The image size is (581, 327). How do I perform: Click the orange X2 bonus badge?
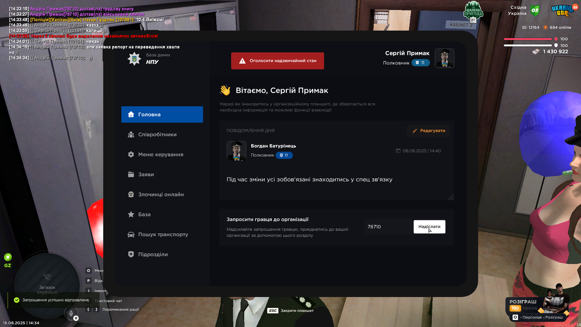coord(575,7)
